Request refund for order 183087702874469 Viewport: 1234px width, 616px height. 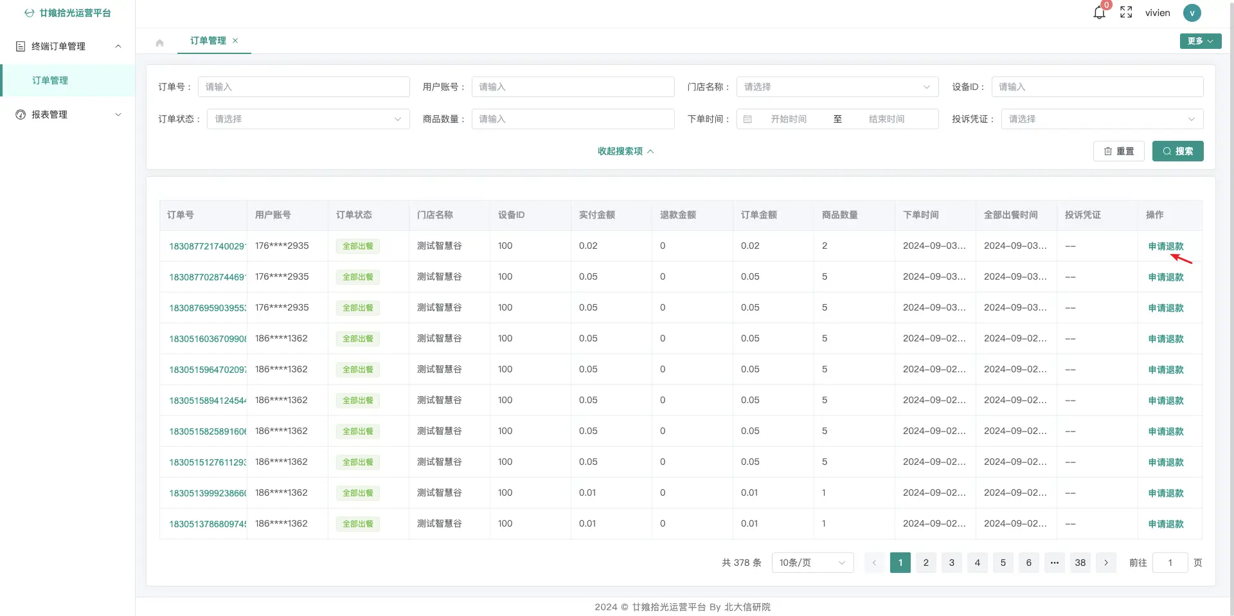pyautogui.click(x=1166, y=277)
